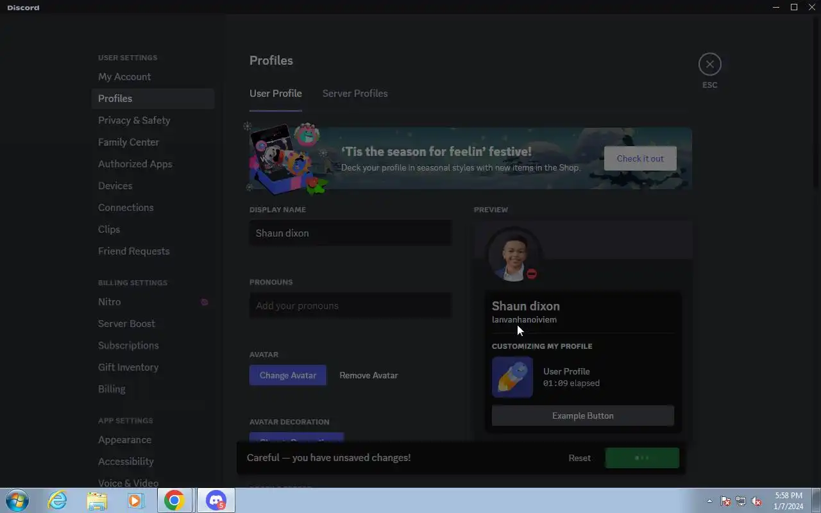Open Friend Requests settings

tap(153, 251)
